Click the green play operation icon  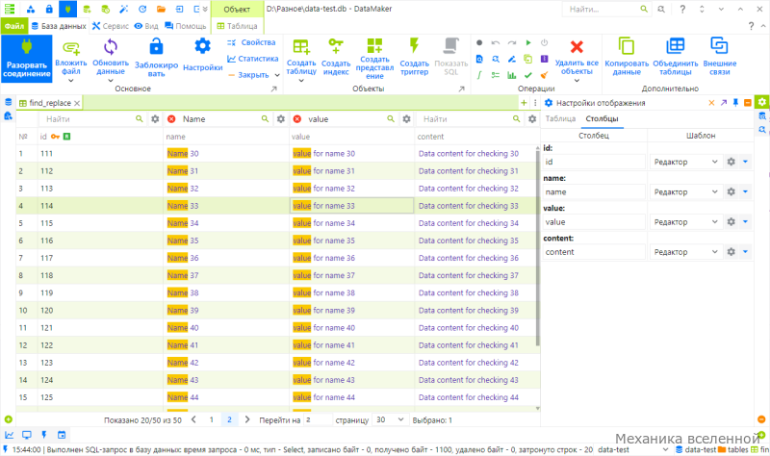[x=528, y=42]
